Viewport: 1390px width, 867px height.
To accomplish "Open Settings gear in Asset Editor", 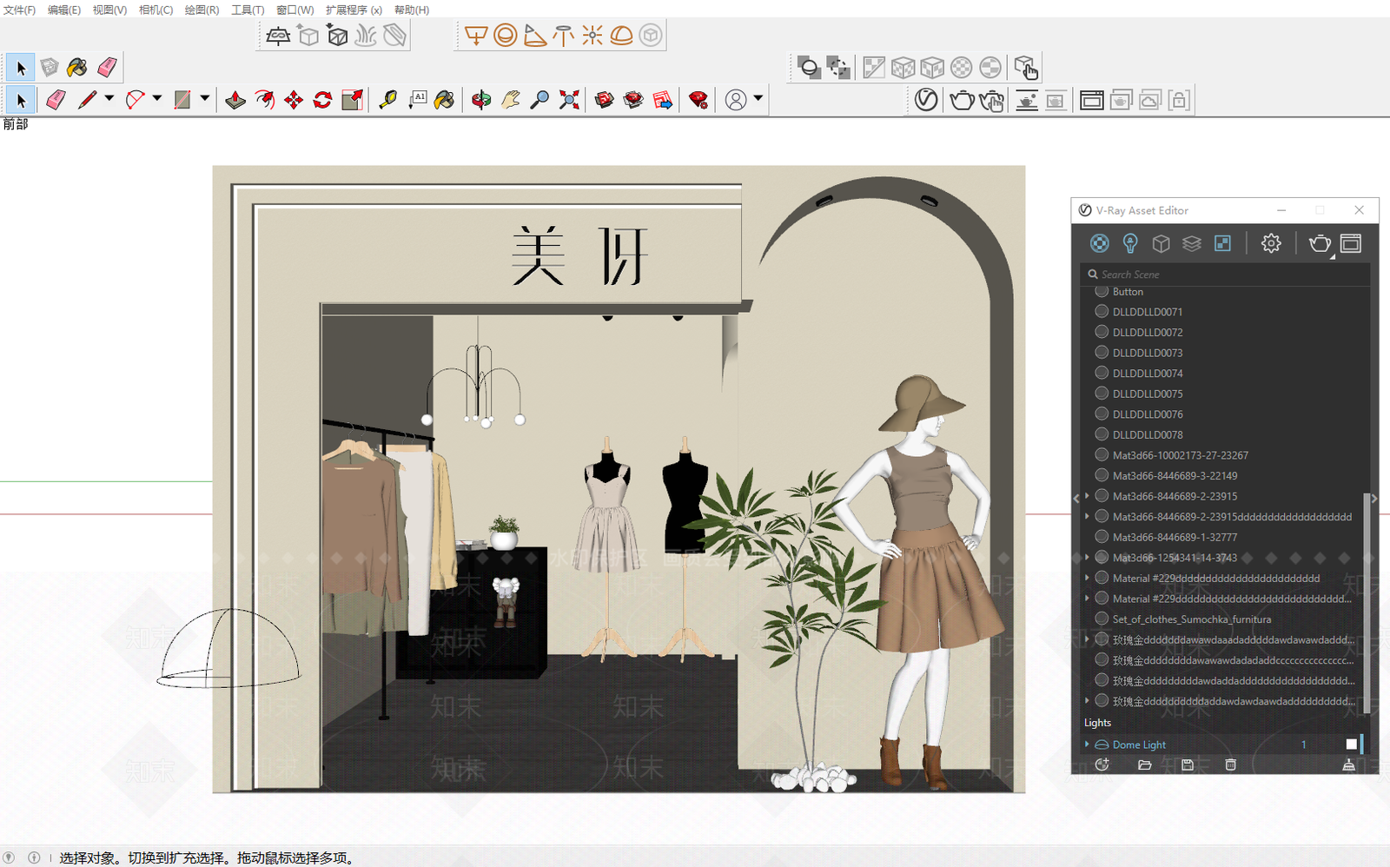I will point(1270,243).
